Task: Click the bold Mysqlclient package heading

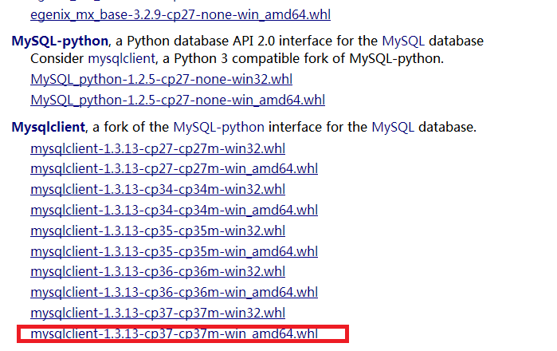Action: click(x=49, y=127)
